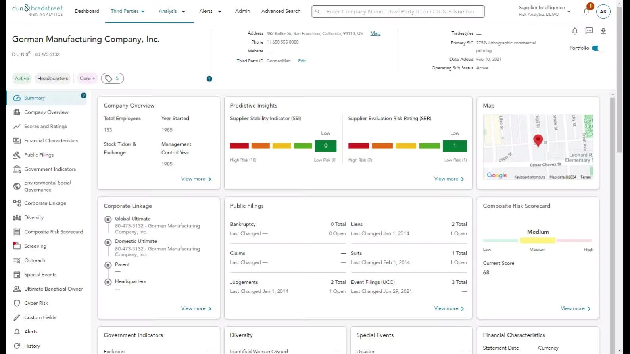The width and height of the screenshot is (630, 354).
Task: Click the download icon near Portfolio
Action: 603,31
